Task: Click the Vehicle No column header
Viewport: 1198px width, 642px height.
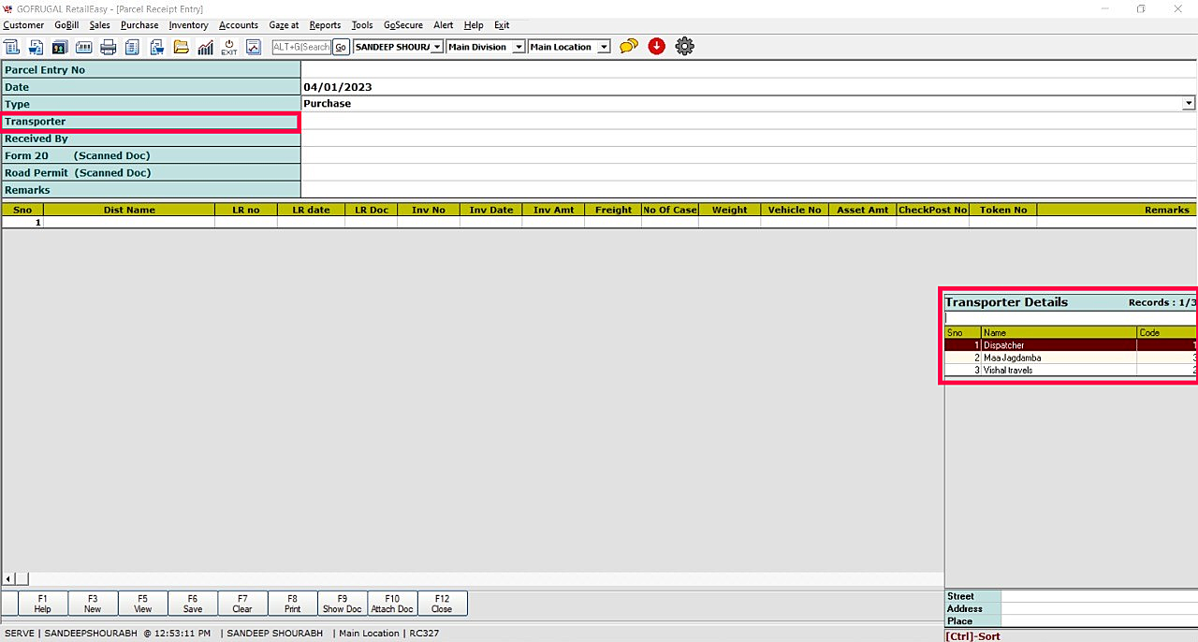Action: click(795, 210)
